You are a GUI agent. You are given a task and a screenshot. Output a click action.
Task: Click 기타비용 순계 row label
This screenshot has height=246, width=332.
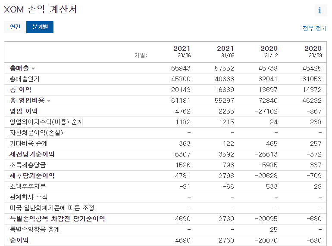(28, 143)
